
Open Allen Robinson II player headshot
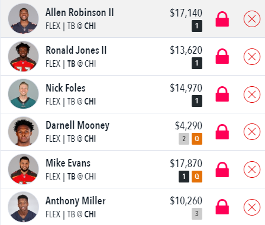[23, 18]
